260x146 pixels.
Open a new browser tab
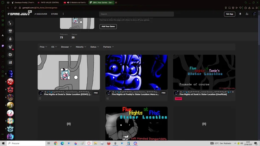point(116,3)
